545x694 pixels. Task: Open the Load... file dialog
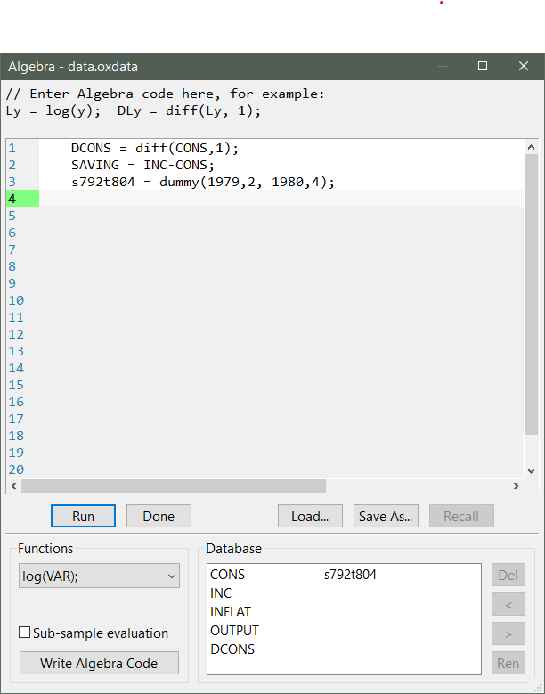point(310,516)
